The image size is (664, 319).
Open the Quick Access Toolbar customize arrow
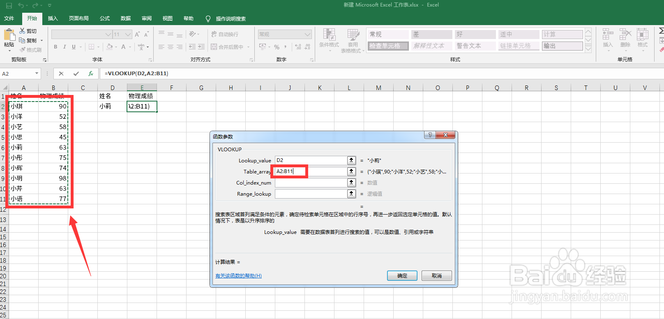click(x=49, y=5)
